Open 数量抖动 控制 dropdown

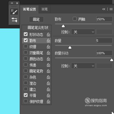point(83,66)
